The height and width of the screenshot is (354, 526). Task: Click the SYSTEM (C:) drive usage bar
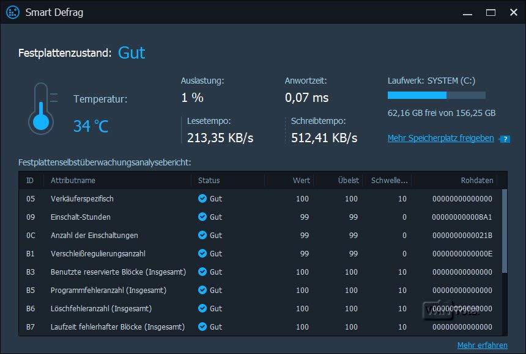(436, 95)
